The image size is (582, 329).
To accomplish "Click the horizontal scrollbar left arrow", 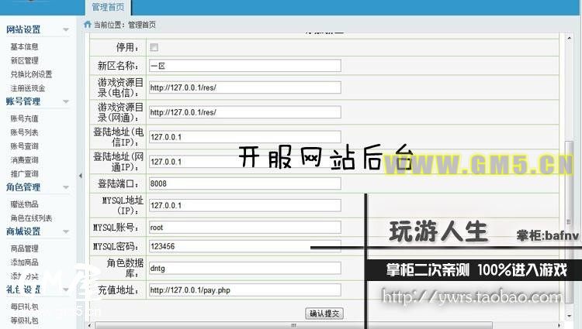I will click(x=90, y=326).
